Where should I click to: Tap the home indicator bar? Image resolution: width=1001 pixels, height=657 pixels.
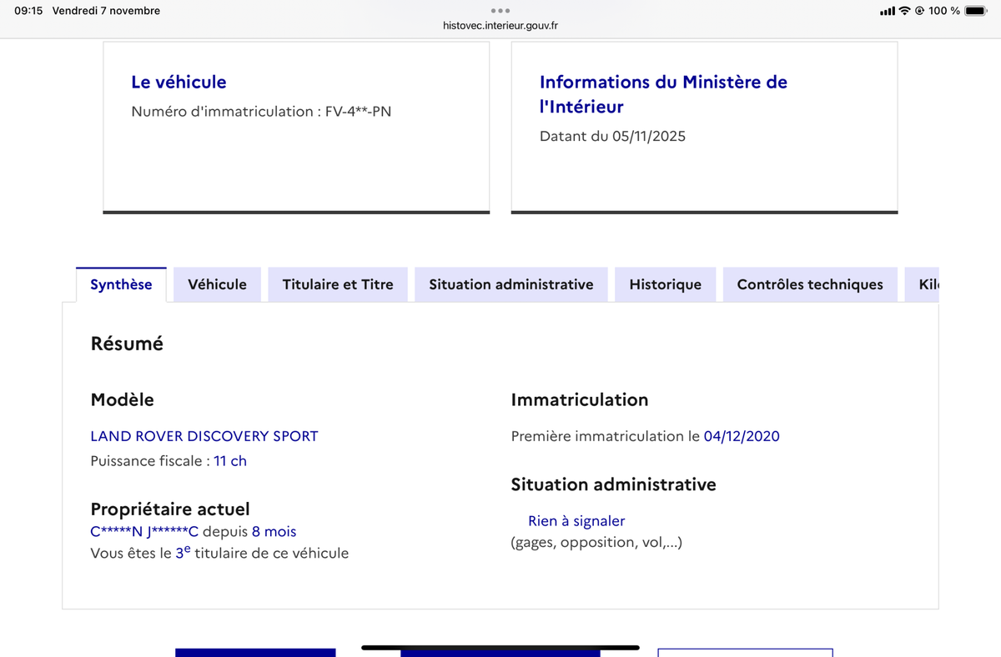point(500,647)
